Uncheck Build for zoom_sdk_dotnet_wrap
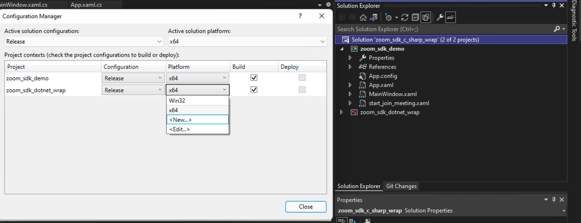The height and width of the screenshot is (223, 581). pyautogui.click(x=254, y=90)
